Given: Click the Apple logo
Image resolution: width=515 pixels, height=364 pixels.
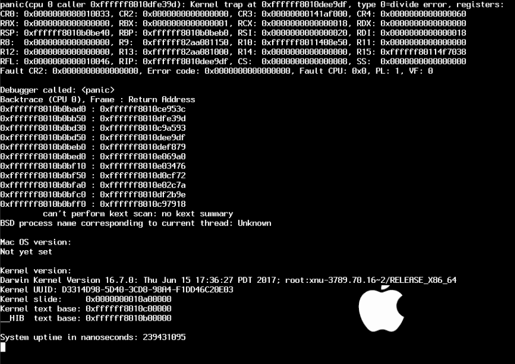Looking at the screenshot, I should [x=381, y=308].
